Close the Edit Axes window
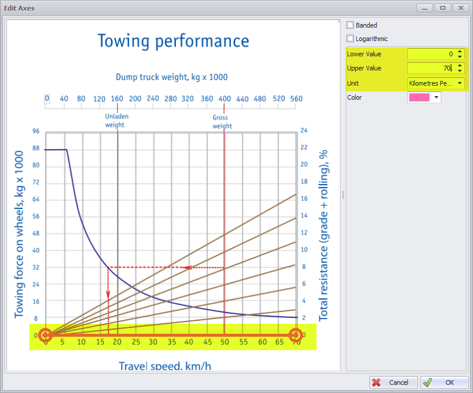The width and height of the screenshot is (473, 393). (x=461, y=8)
